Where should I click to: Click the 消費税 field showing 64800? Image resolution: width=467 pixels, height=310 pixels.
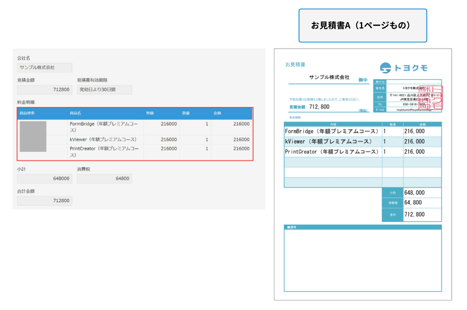tap(104, 179)
